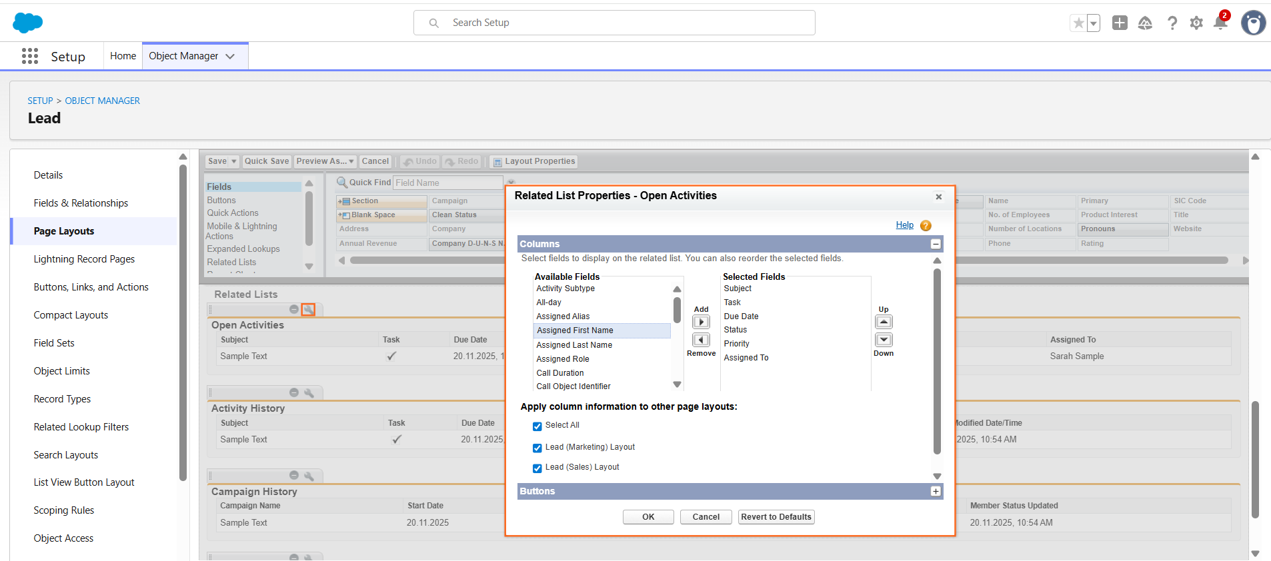Click the wrench icon above Open Activities
This screenshot has height=561, width=1271.
[x=308, y=309]
